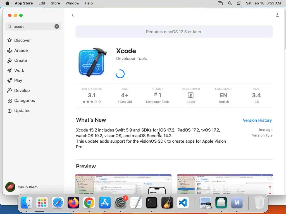Screen dimensions: 286x214
Task: Launch Safari from the Dock
Action: [58, 203]
